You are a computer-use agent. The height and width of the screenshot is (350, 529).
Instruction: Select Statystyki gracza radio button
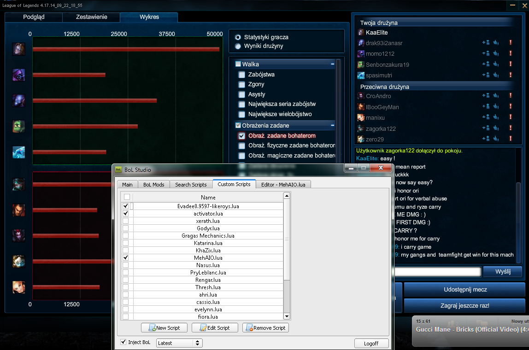[x=238, y=37]
